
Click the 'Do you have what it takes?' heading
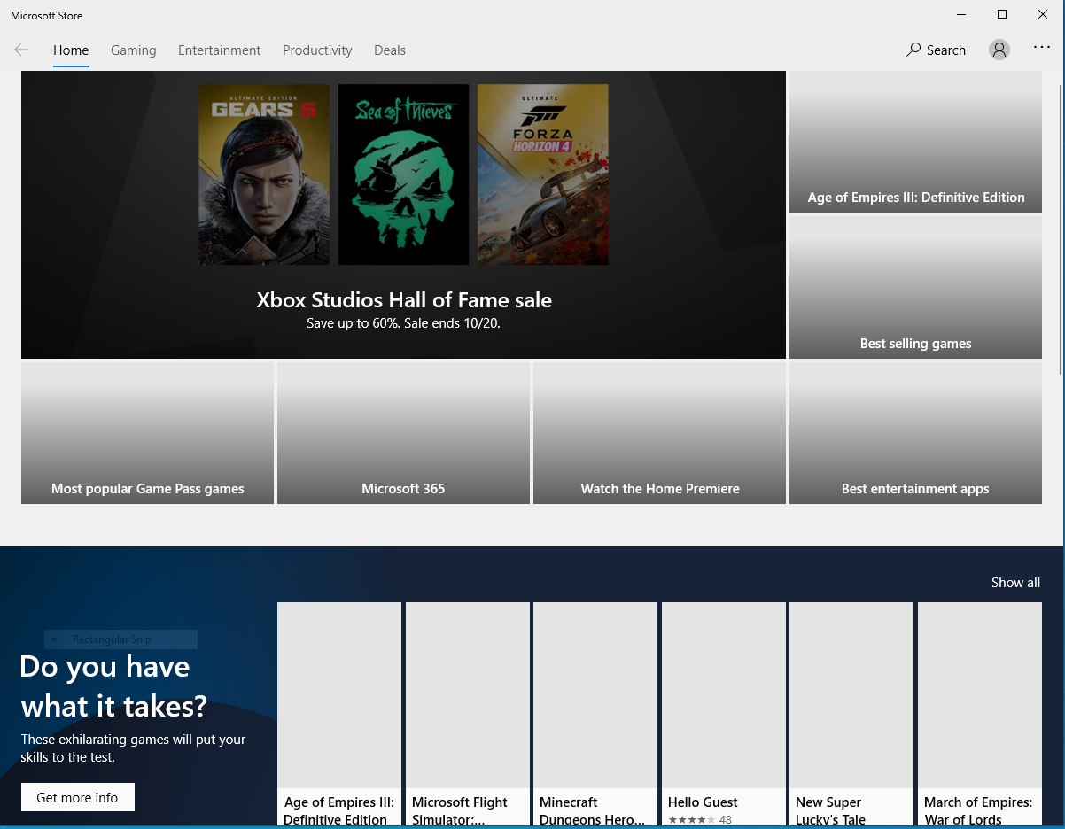click(x=113, y=686)
